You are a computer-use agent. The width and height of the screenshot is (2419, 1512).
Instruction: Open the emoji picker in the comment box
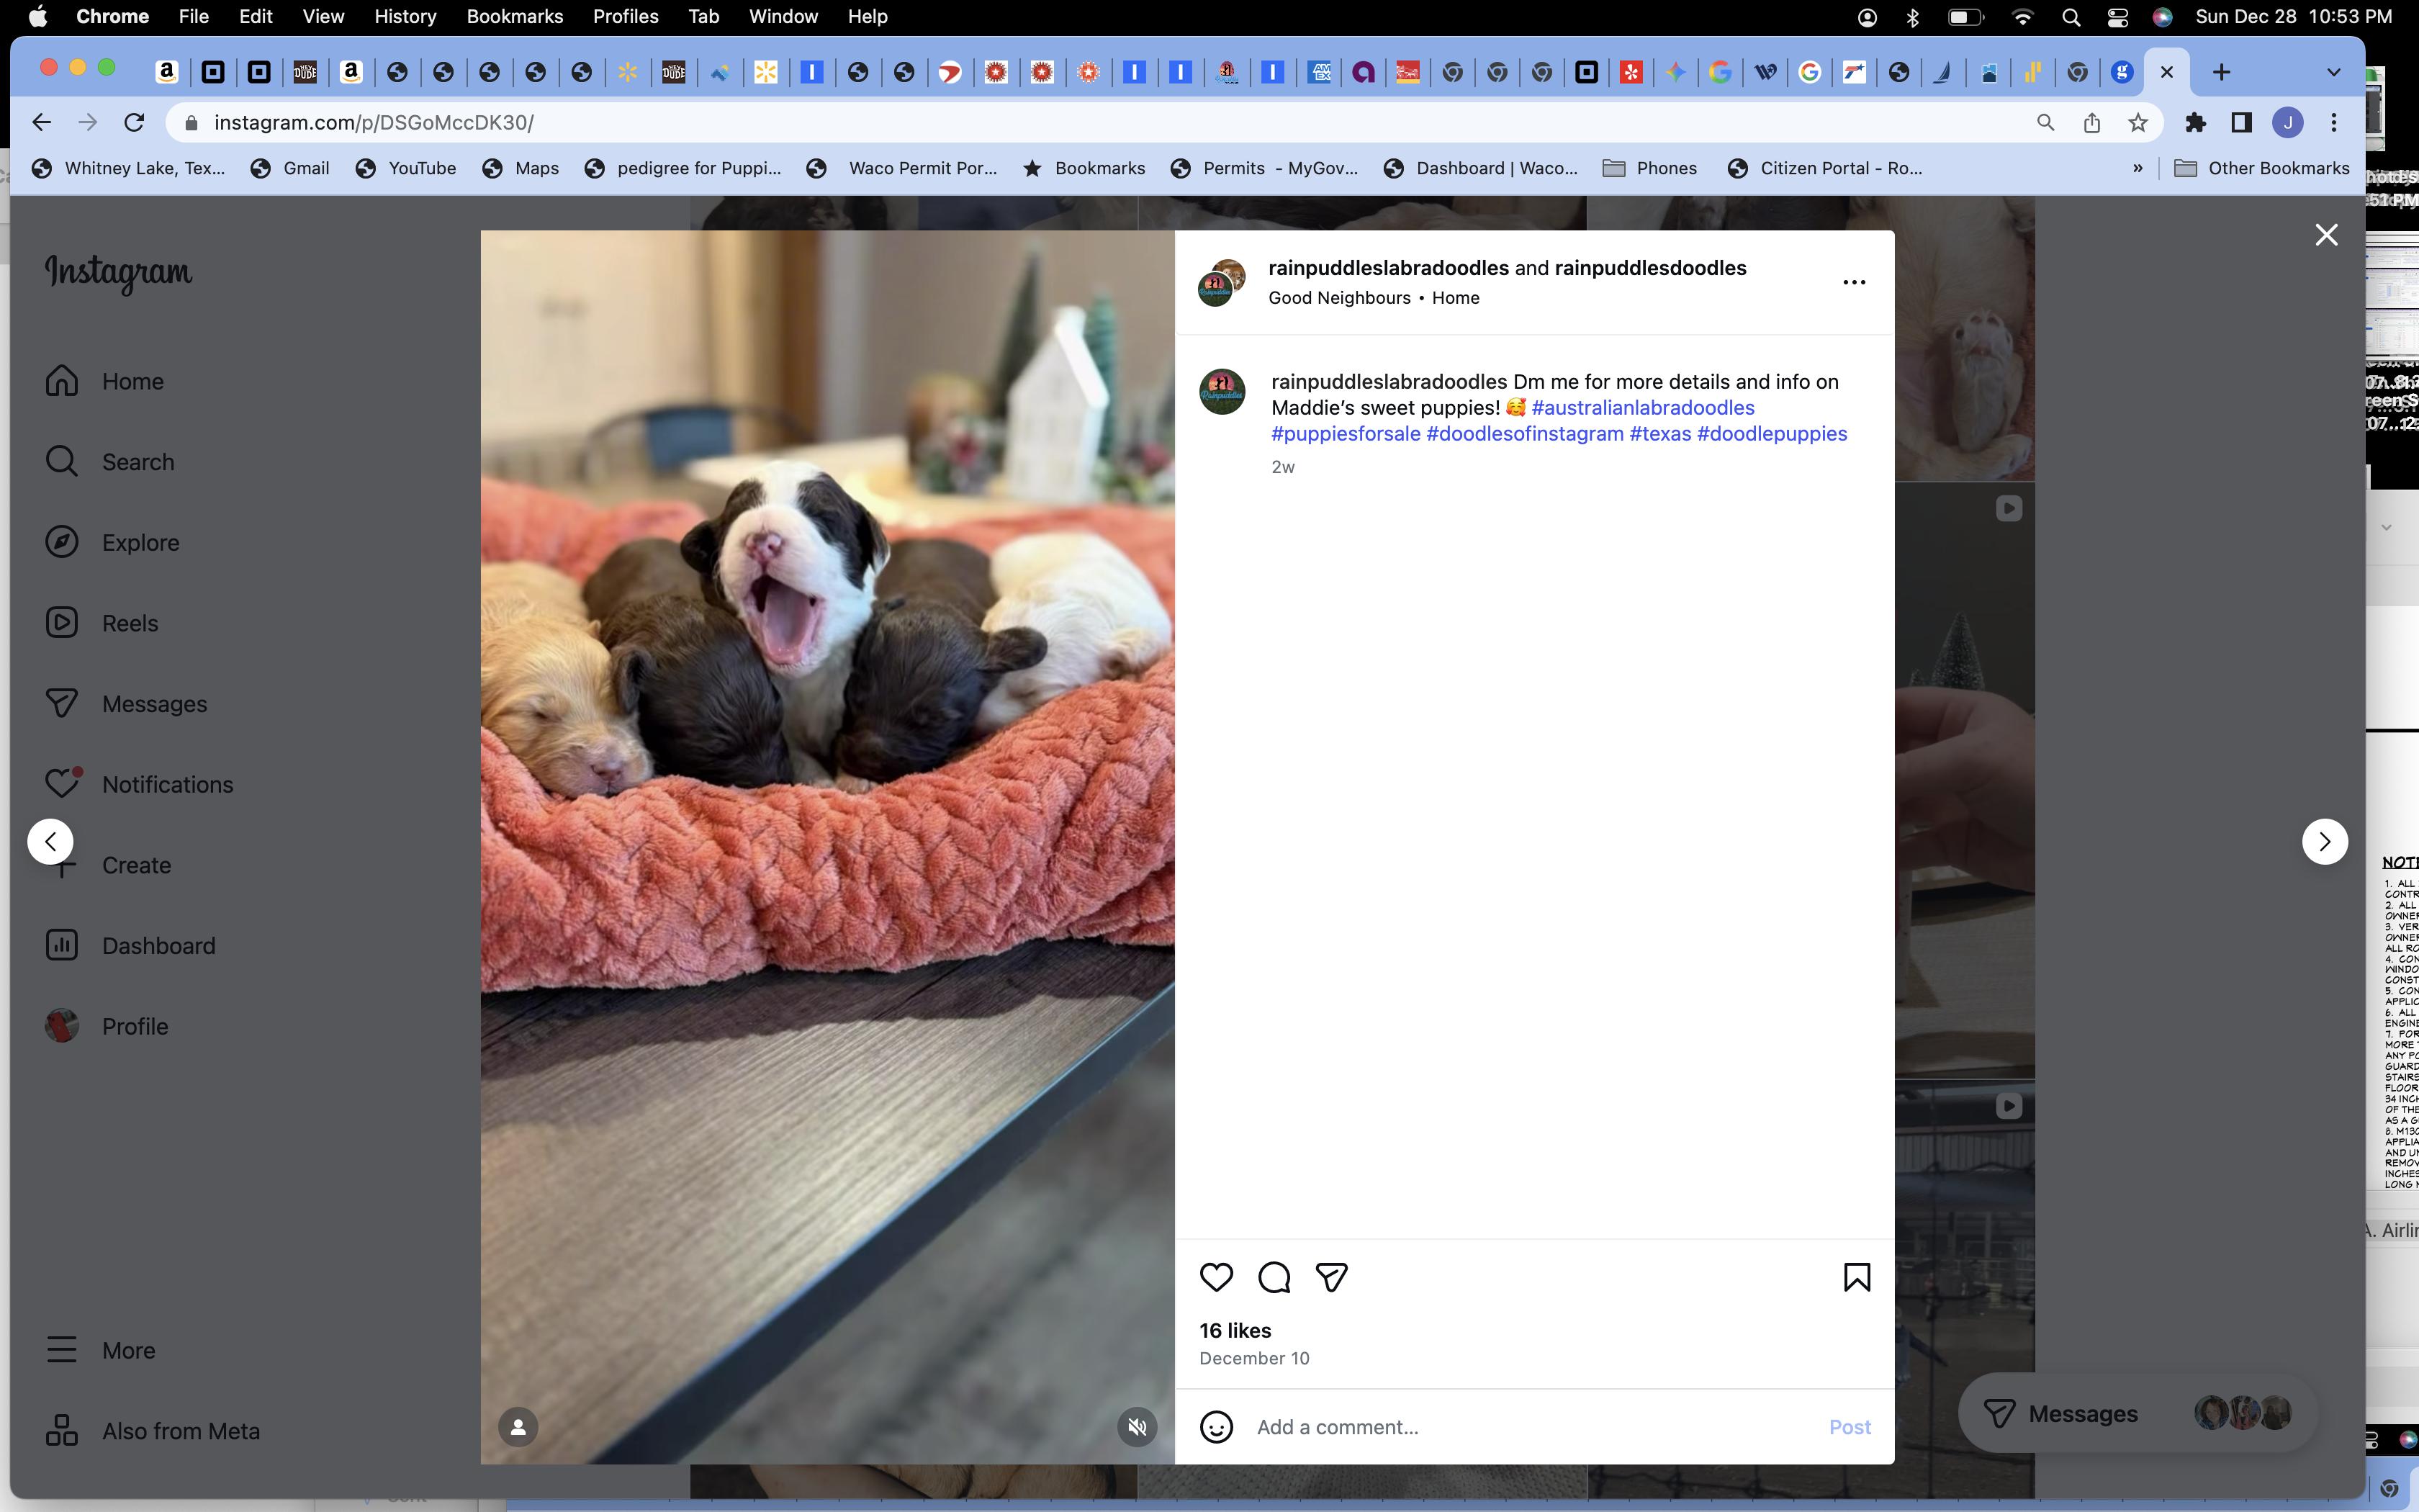[x=1215, y=1427]
